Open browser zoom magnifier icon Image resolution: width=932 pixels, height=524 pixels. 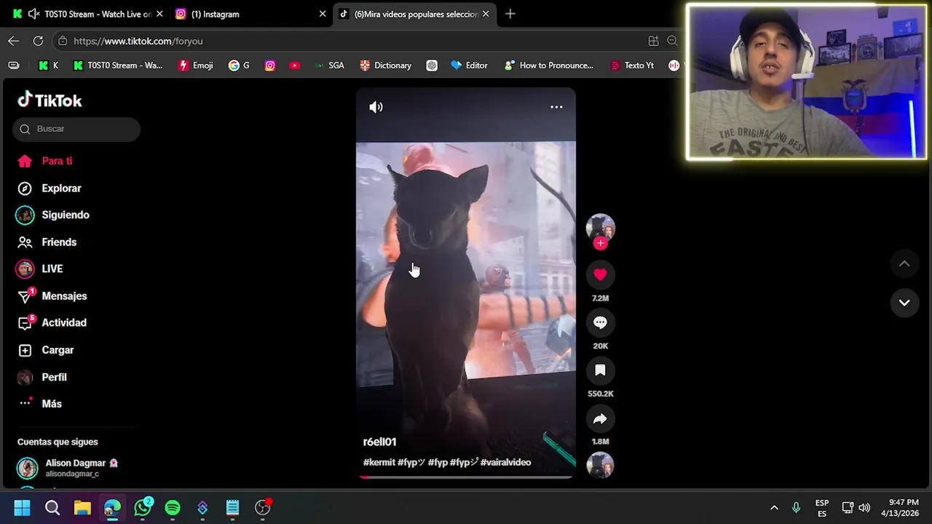672,41
